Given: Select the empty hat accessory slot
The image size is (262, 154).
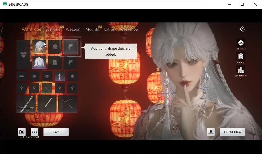Looking at the screenshot, I should [22, 76].
